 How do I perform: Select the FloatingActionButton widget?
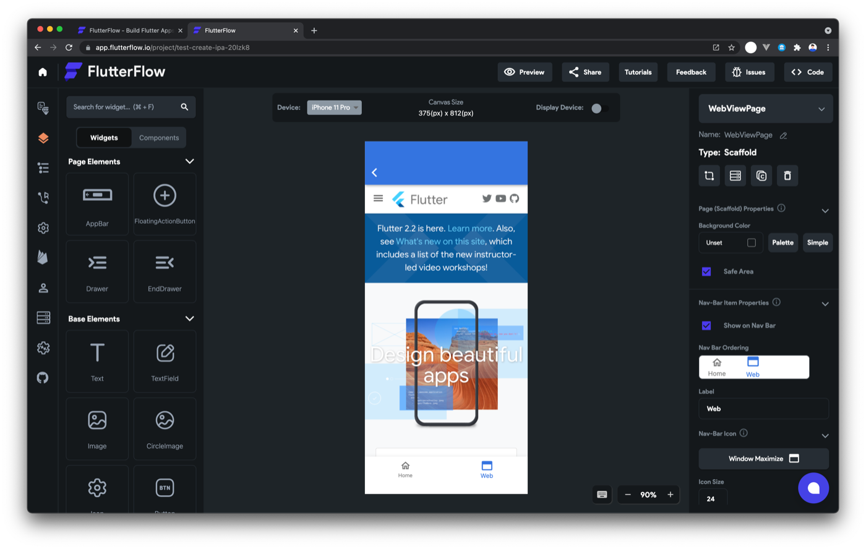coord(165,204)
